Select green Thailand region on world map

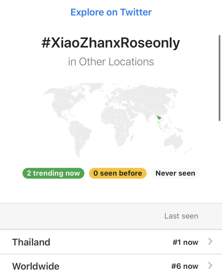point(159,119)
